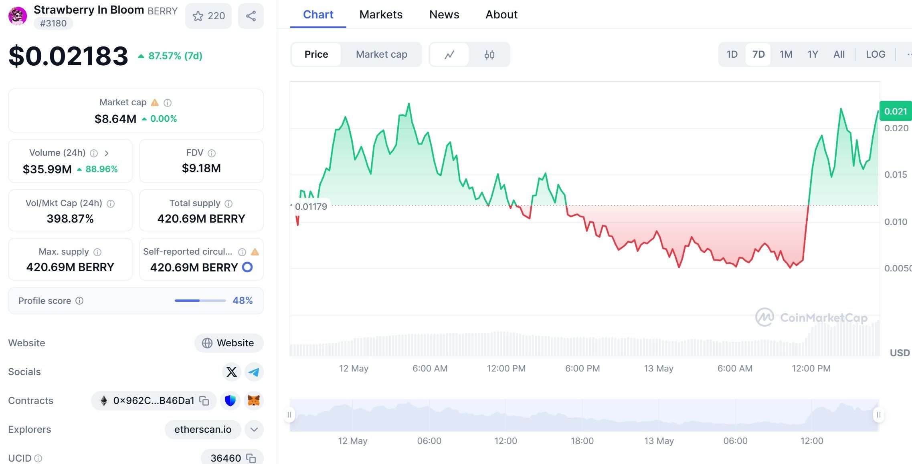Click the blue shield wallet icon
Viewport: 912px width, 464px height.
[x=230, y=401]
